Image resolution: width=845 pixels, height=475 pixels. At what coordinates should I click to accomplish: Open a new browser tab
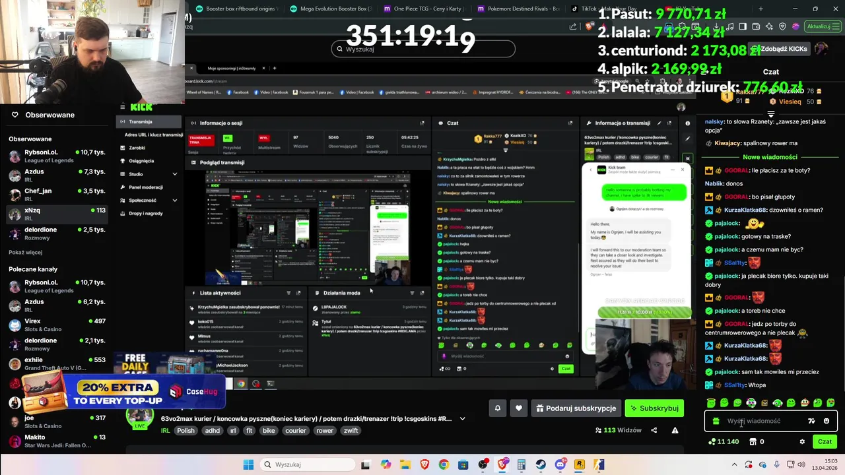[x=760, y=9]
